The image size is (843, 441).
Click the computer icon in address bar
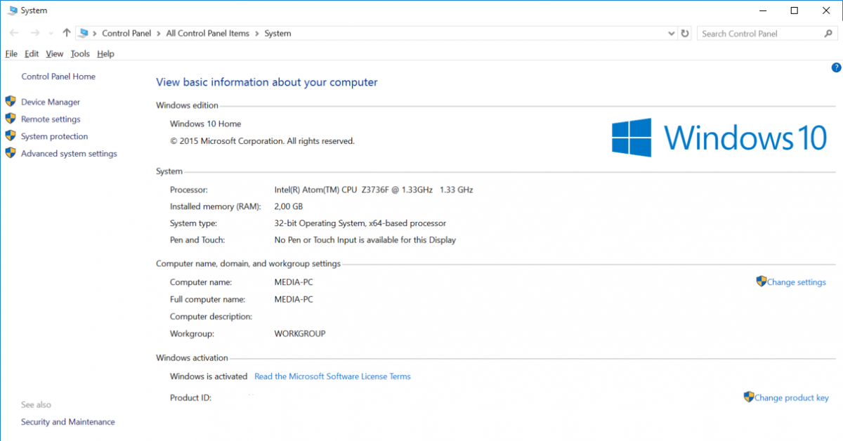(x=84, y=33)
